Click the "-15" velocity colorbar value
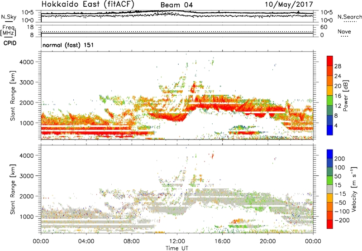The image size is (362, 251). [x=340, y=194]
